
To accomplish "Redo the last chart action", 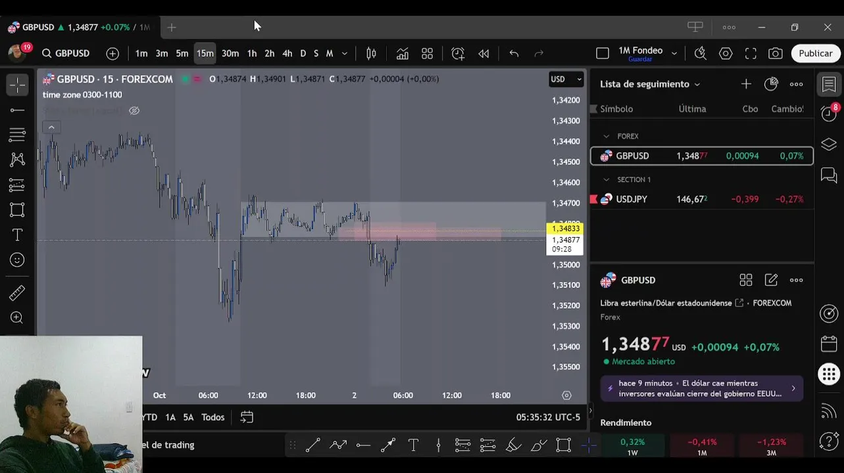I will pos(539,53).
